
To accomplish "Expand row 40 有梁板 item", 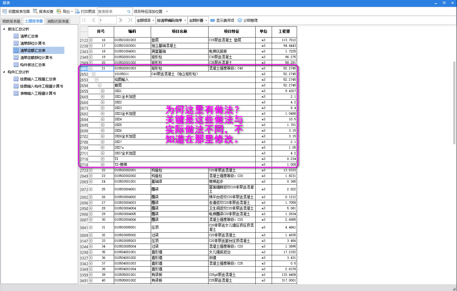I will (x=91, y=280).
